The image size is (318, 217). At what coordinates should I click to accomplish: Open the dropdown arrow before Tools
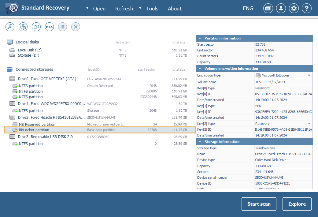coord(140,8)
